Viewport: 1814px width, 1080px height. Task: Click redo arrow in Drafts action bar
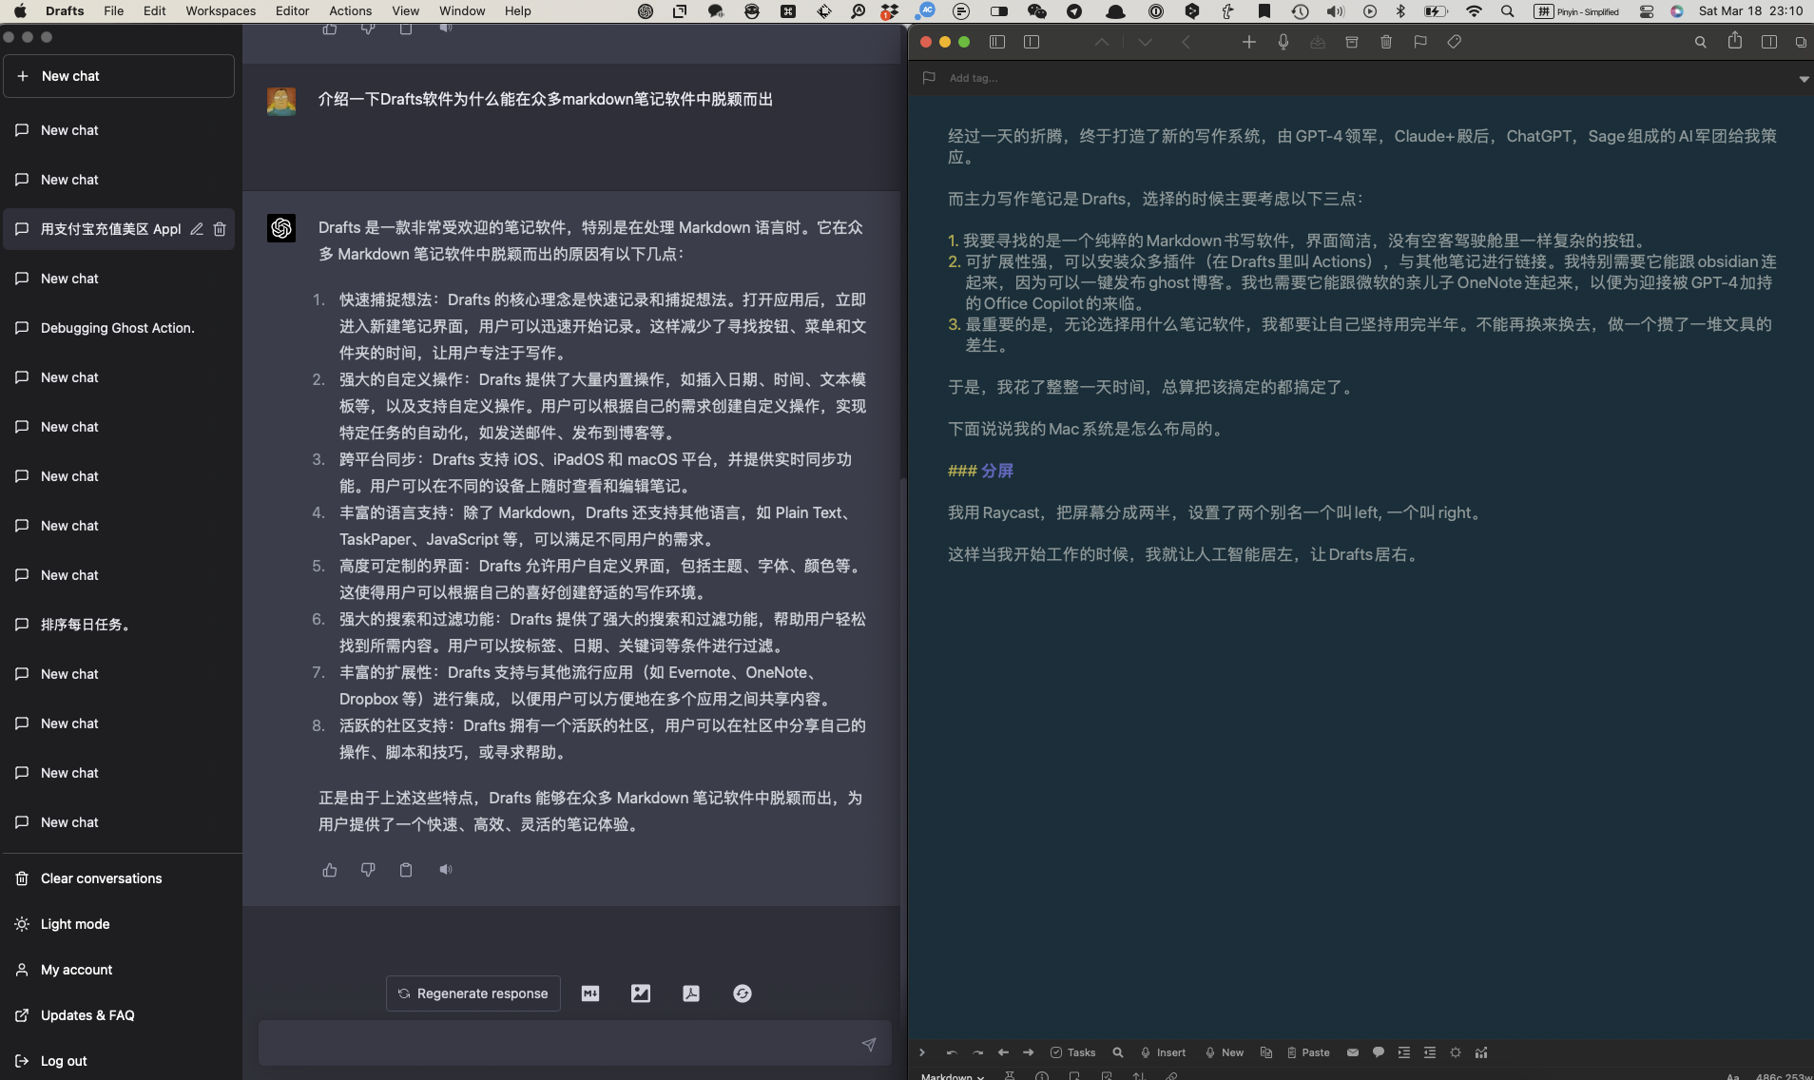(x=977, y=1052)
